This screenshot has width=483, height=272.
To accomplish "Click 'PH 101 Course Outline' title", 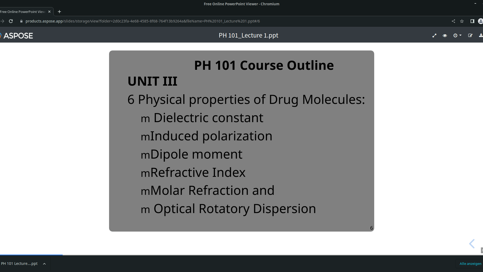I will pos(264,65).
